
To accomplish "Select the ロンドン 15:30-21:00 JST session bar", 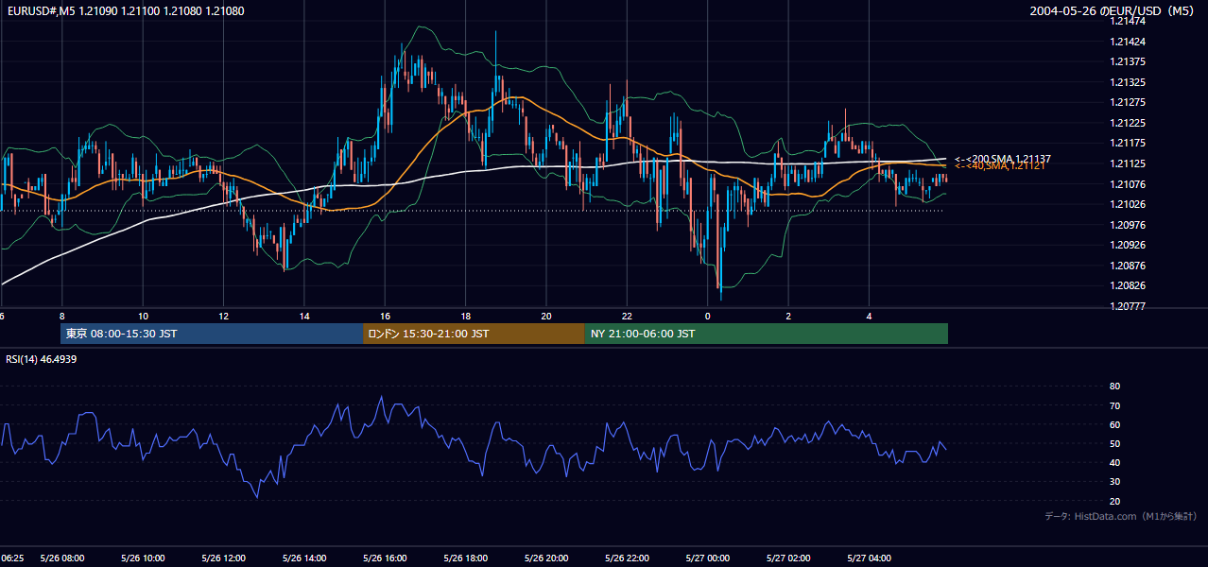I will click(474, 334).
